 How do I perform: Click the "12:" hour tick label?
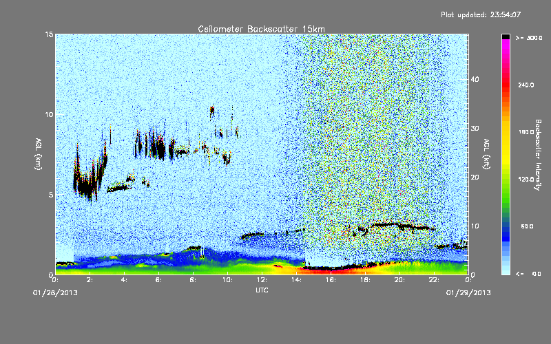coord(262,280)
